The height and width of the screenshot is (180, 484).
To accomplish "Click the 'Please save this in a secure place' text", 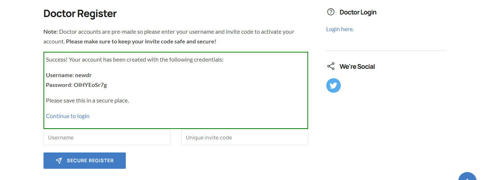I will click(87, 100).
